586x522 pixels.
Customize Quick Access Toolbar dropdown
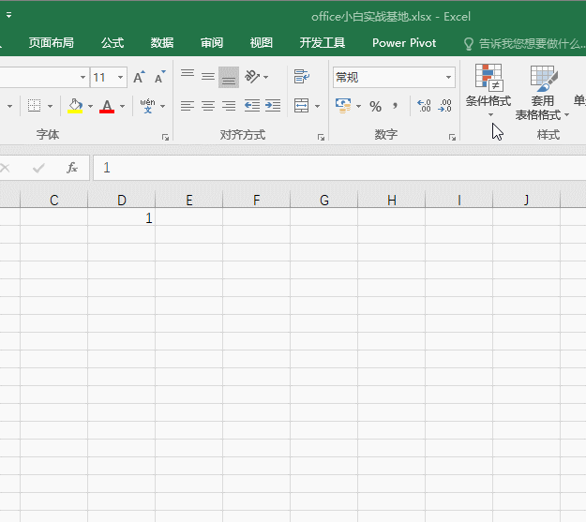(8, 16)
